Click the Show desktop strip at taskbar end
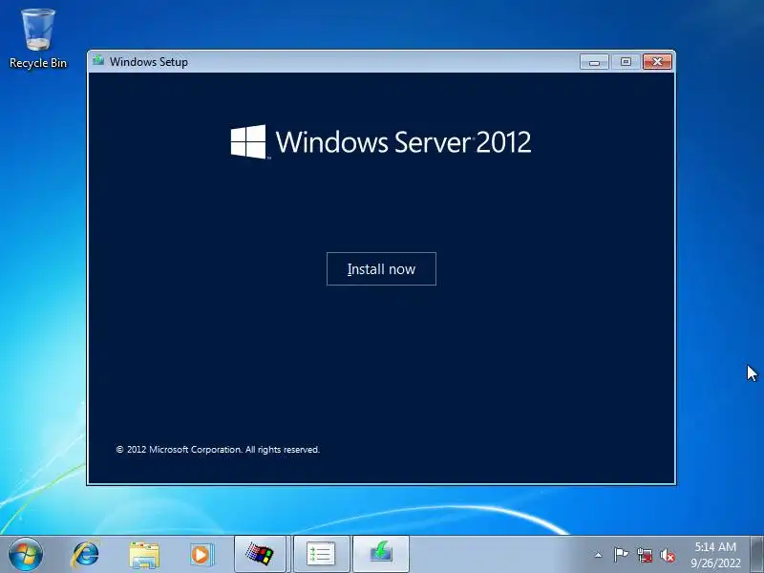 click(x=757, y=555)
